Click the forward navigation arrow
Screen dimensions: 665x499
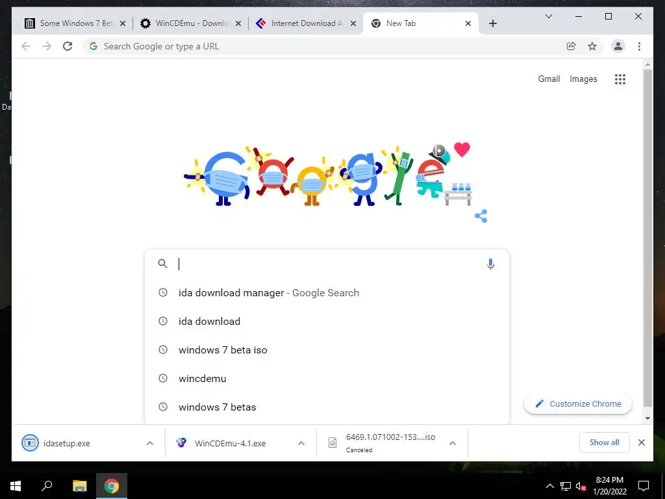click(47, 46)
